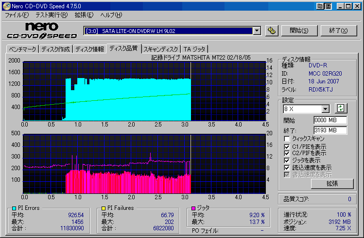Click the yellow PI Failures legend swatch
This screenshot has width=364, height=238.
click(x=104, y=208)
